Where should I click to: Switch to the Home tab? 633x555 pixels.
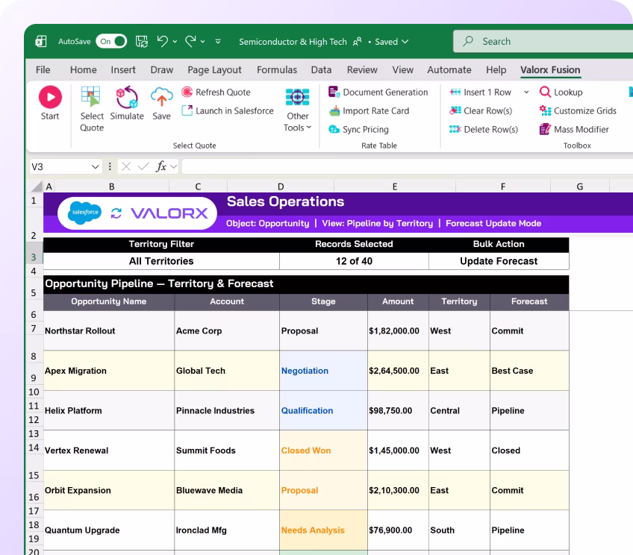point(83,70)
